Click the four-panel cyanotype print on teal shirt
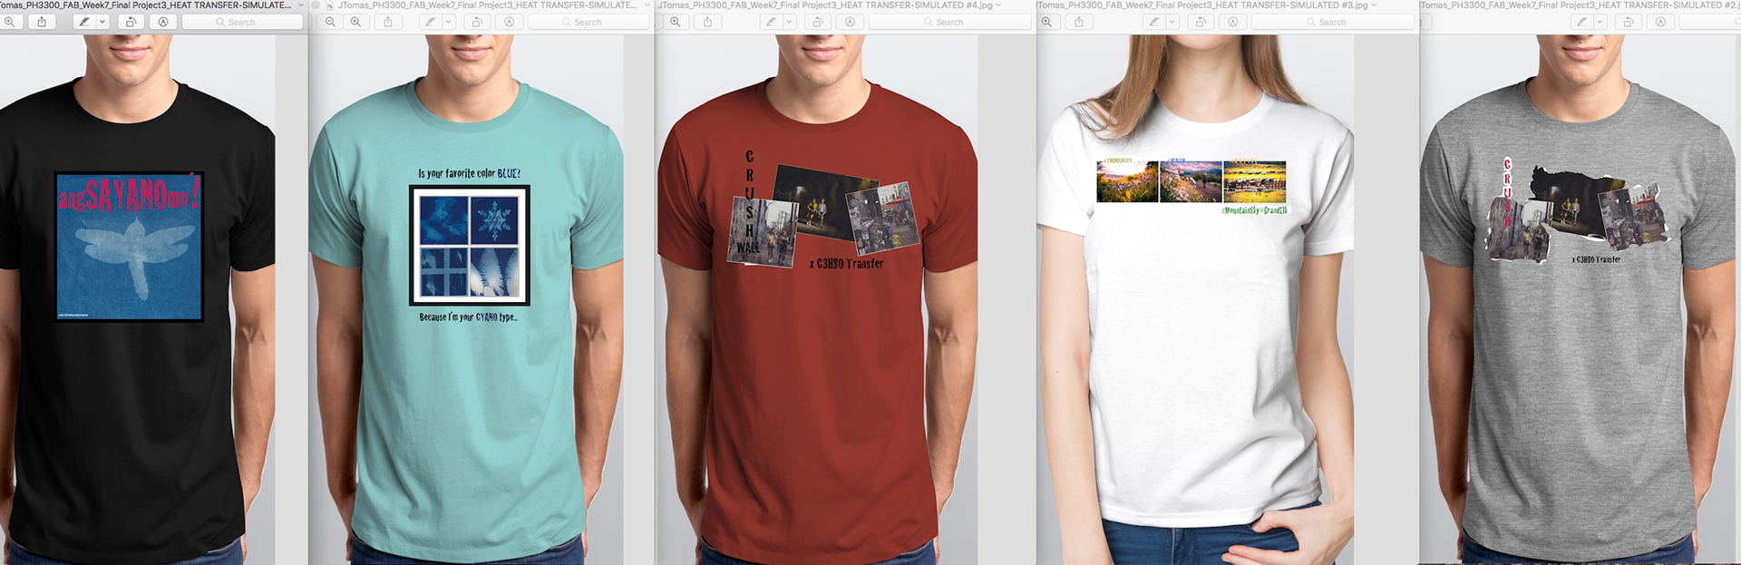1741x565 pixels. click(469, 245)
